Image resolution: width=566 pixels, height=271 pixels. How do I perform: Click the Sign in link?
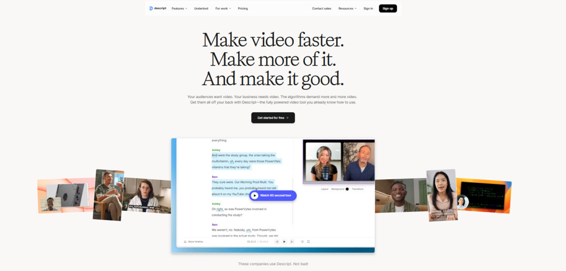point(368,8)
